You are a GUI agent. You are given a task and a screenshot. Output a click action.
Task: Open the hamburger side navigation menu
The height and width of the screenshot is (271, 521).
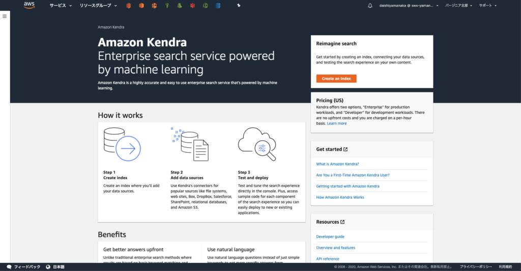pyautogui.click(x=5, y=16)
